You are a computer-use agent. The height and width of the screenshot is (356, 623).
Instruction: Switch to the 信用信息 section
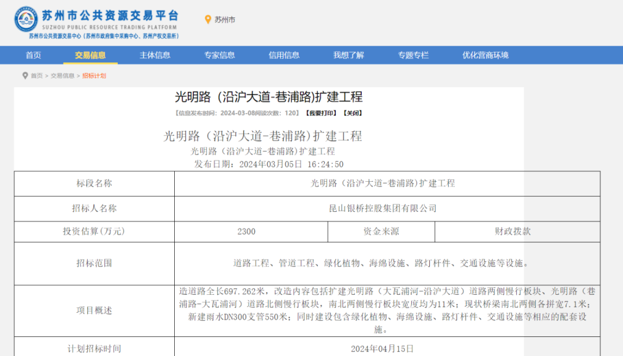click(x=284, y=55)
